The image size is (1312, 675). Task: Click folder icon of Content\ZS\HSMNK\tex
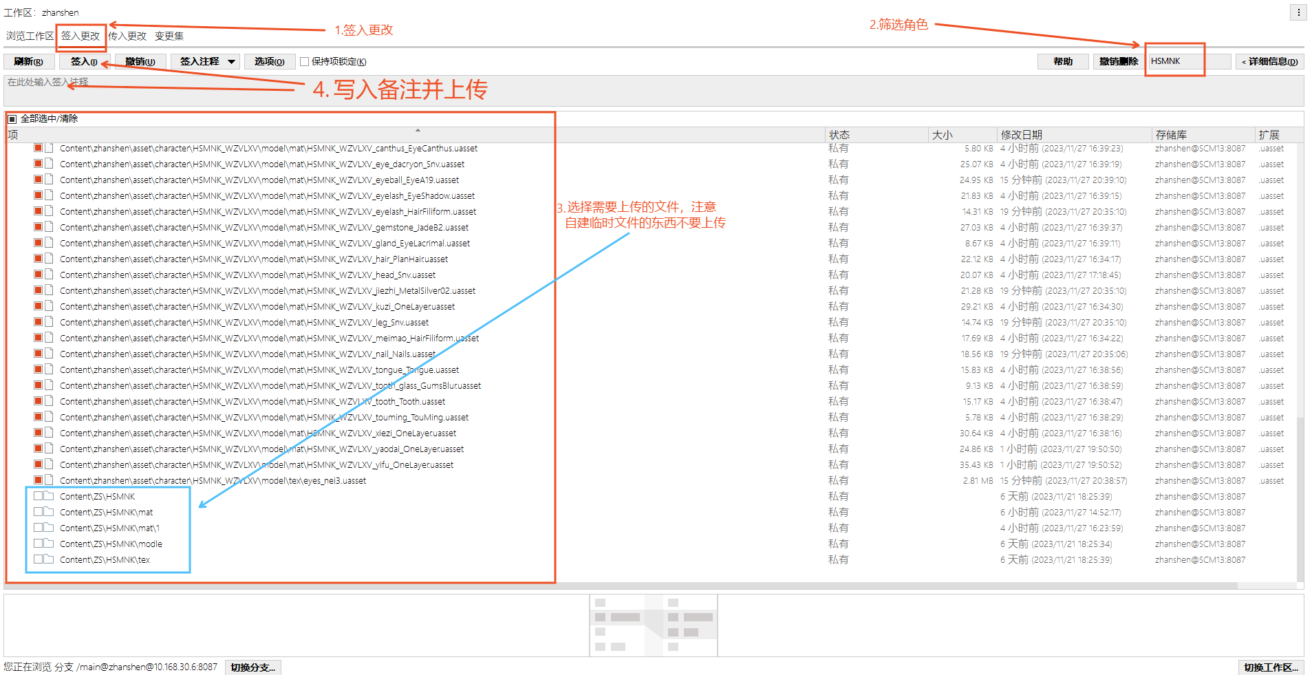pyautogui.click(x=50, y=559)
